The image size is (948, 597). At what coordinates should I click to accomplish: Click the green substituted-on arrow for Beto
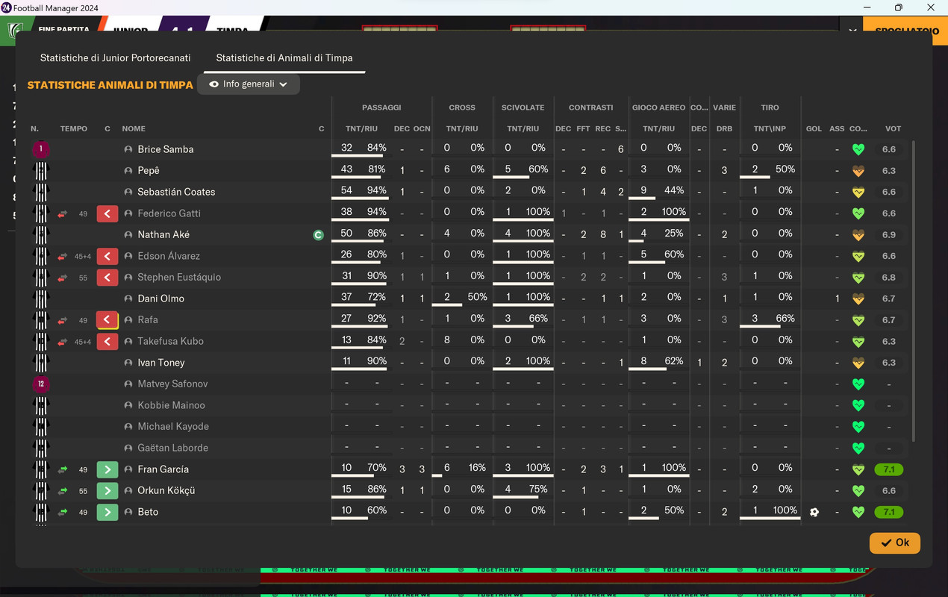107,512
